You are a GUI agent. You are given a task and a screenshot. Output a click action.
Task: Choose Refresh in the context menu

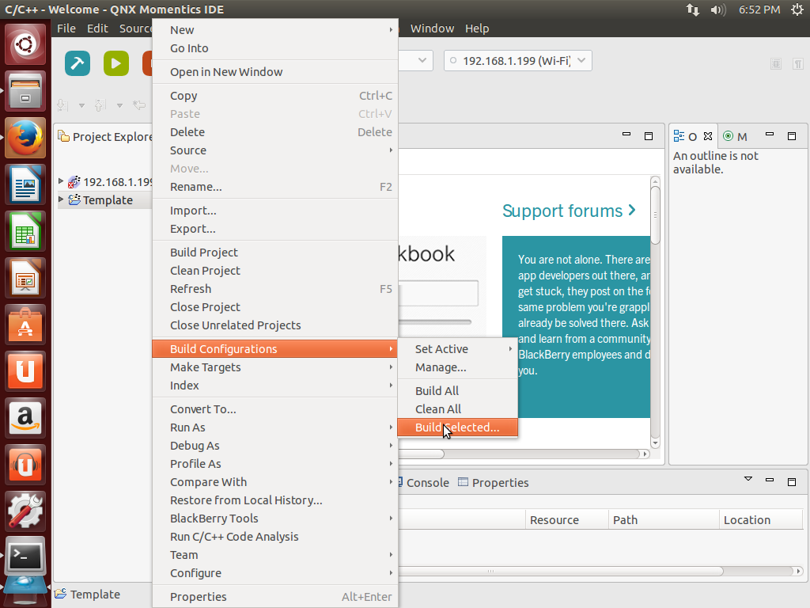tap(275, 288)
